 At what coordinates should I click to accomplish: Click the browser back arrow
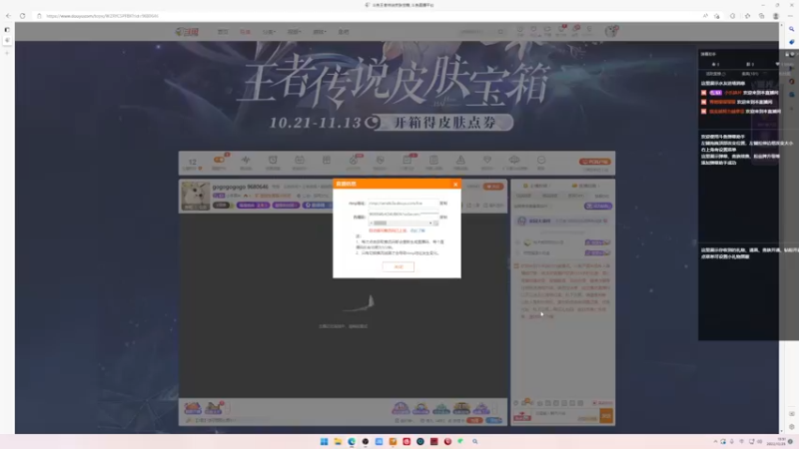point(8,16)
